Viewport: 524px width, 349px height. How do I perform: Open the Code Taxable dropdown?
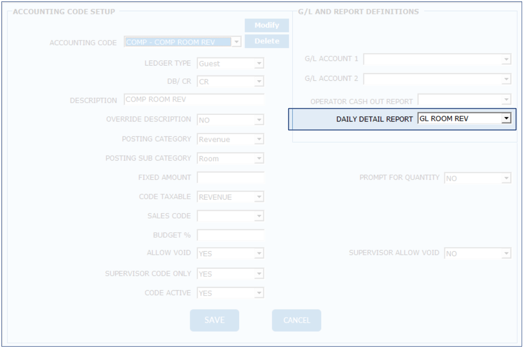point(258,197)
